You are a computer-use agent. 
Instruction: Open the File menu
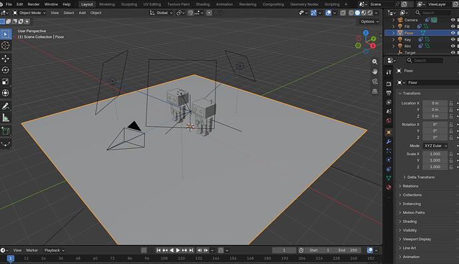point(9,5)
